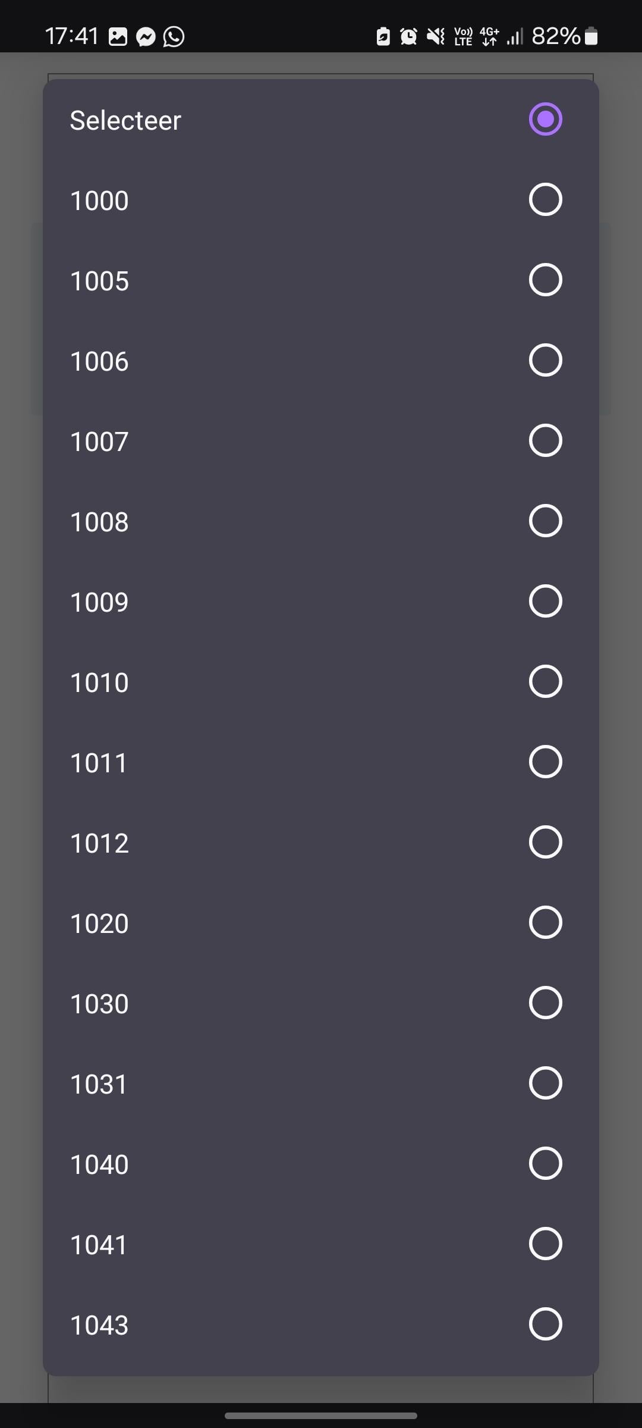
Task: Tap the WhatsApp notification icon
Action: click(174, 37)
